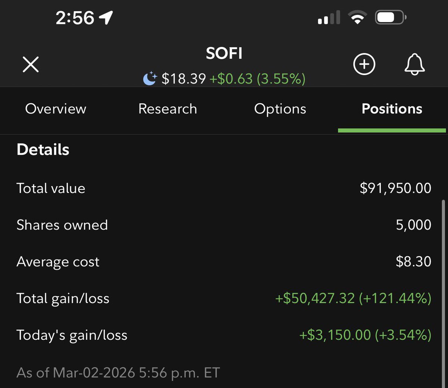Tap the Shares owned label
Screen dimensions: 448x388
click(62, 225)
